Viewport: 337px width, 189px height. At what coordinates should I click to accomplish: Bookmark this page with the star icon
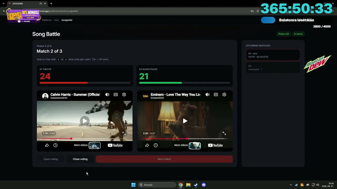[x=258, y=11]
